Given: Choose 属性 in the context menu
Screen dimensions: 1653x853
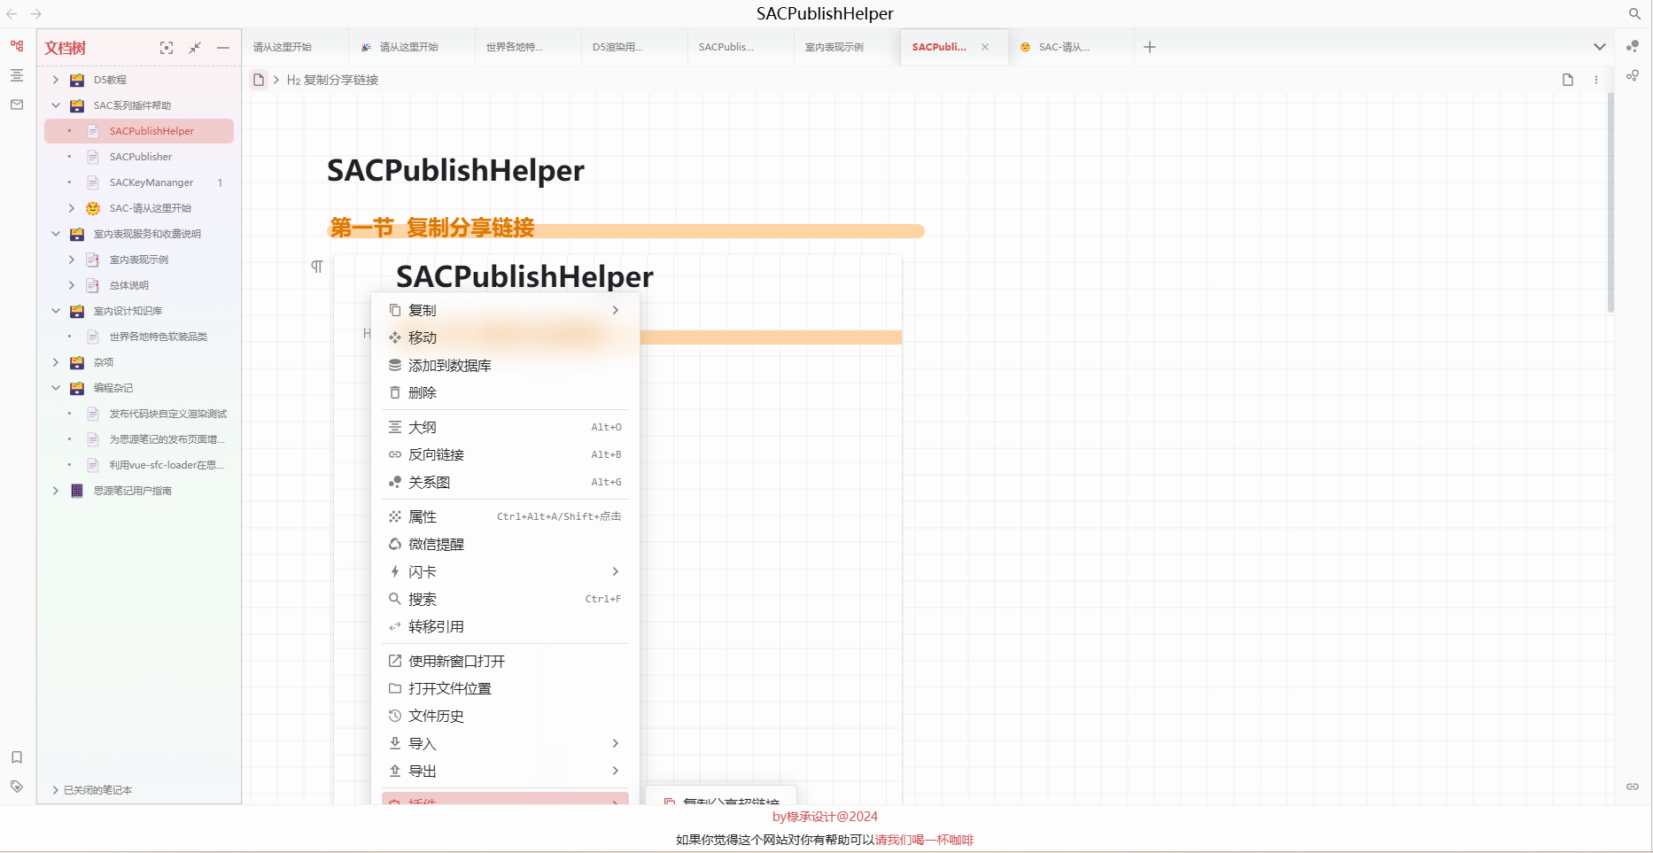Looking at the screenshot, I should coord(505,516).
